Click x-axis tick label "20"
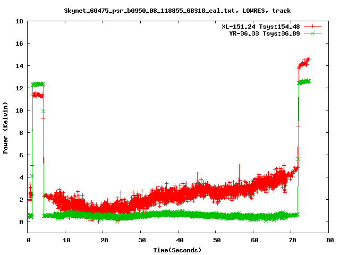This screenshot has height=255, width=340. 104,240
